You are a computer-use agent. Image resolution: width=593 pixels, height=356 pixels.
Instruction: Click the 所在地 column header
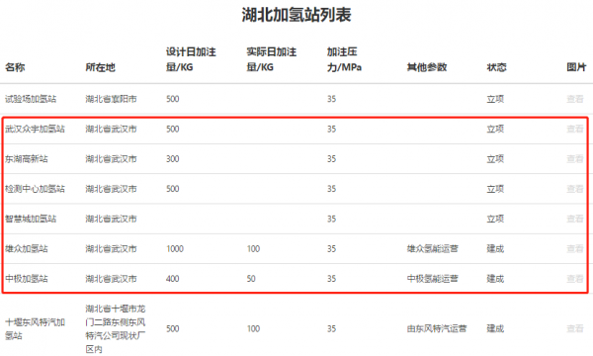(x=100, y=67)
